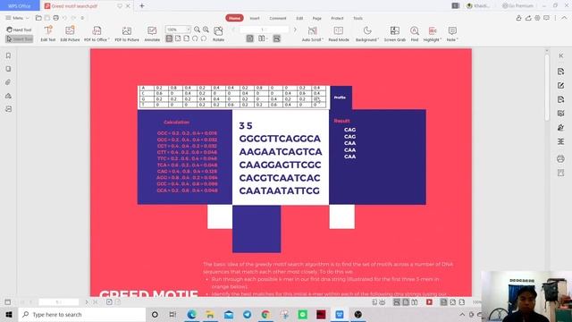Viewport: 572px width, 322px height.
Task: Click Go Premium button
Action: pyautogui.click(x=517, y=5)
